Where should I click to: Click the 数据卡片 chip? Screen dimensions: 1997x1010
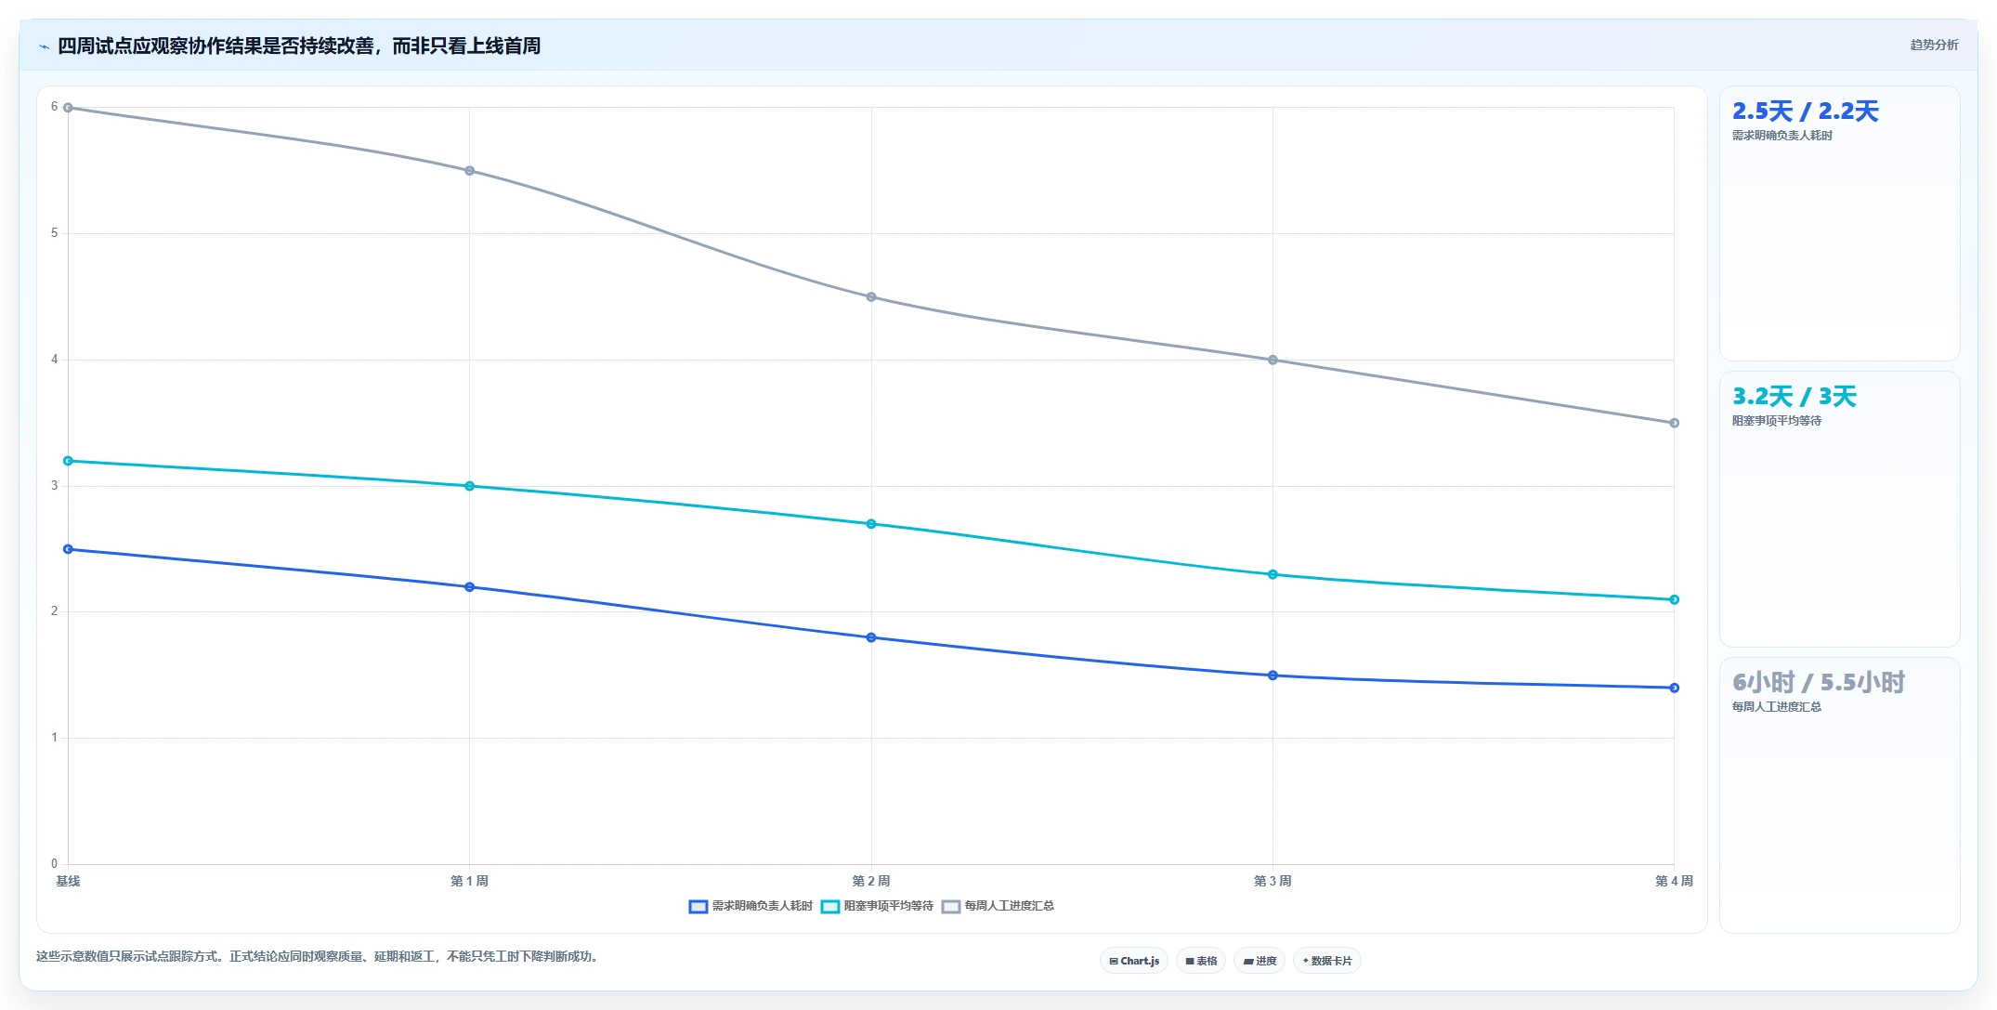pyautogui.click(x=1327, y=961)
